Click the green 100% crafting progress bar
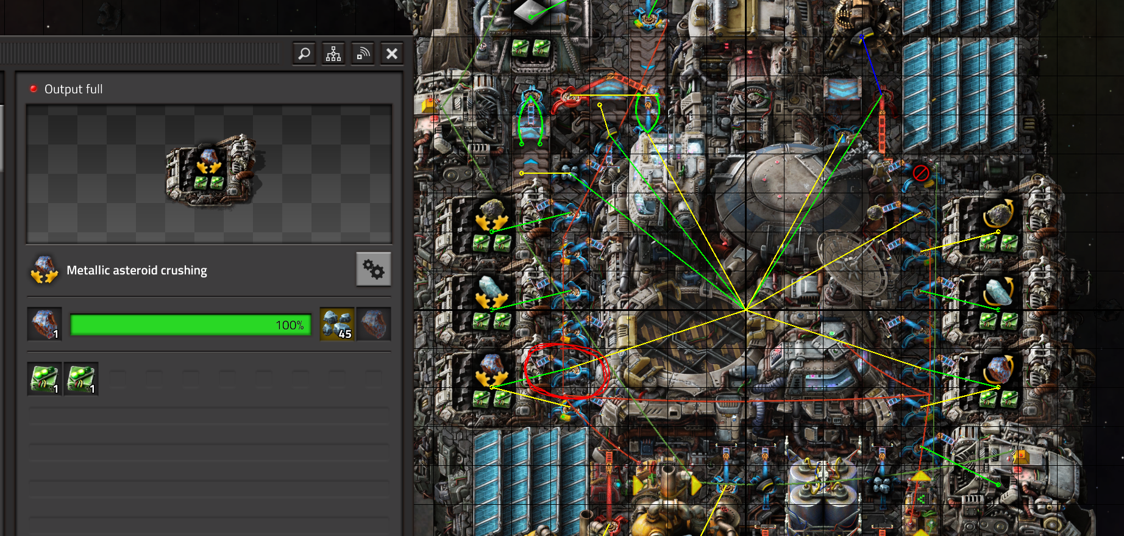The image size is (1124, 536). tap(191, 324)
